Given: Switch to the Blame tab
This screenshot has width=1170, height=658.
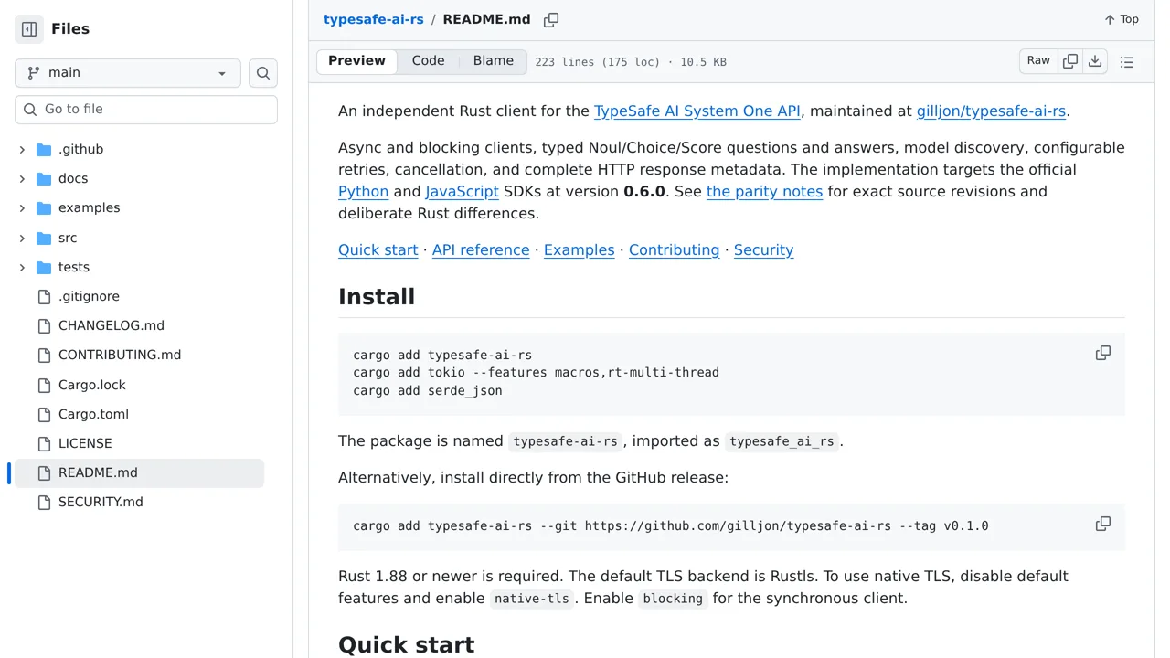Looking at the screenshot, I should pos(494,61).
